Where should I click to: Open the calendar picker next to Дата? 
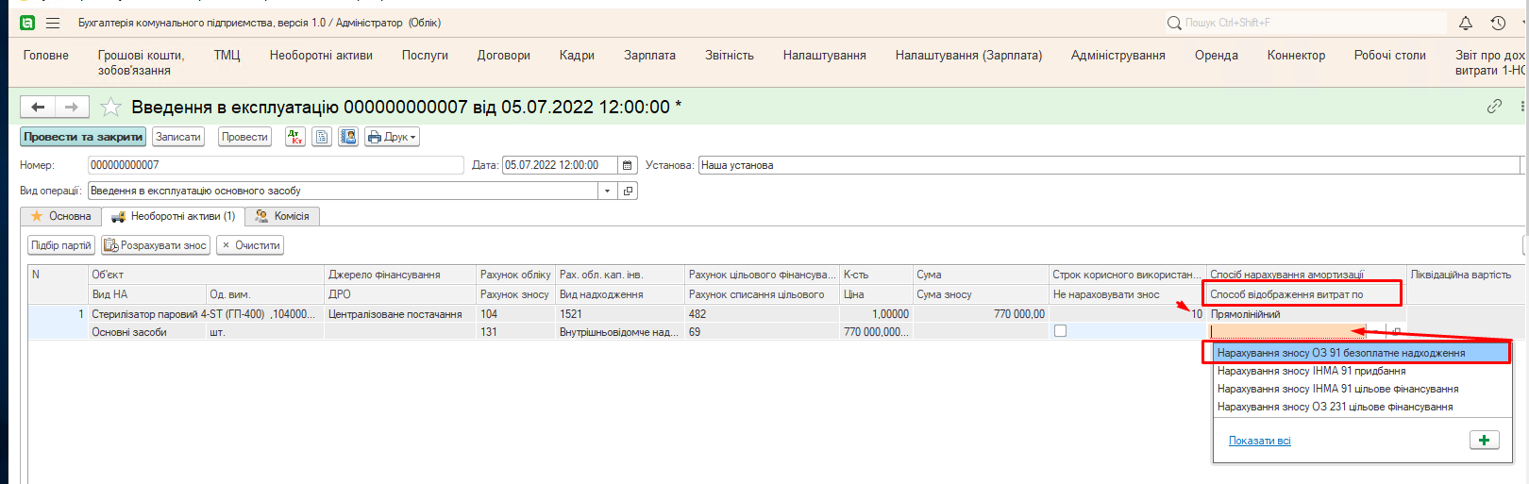(627, 165)
